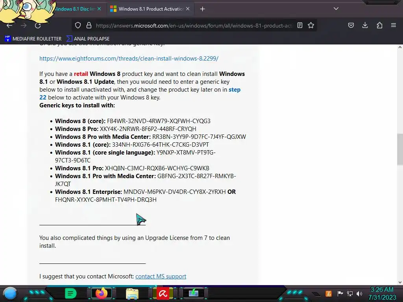Viewport: 403px width, 302px height.
Task: Click the page vertical scrollbar thumb
Action: coord(400,149)
